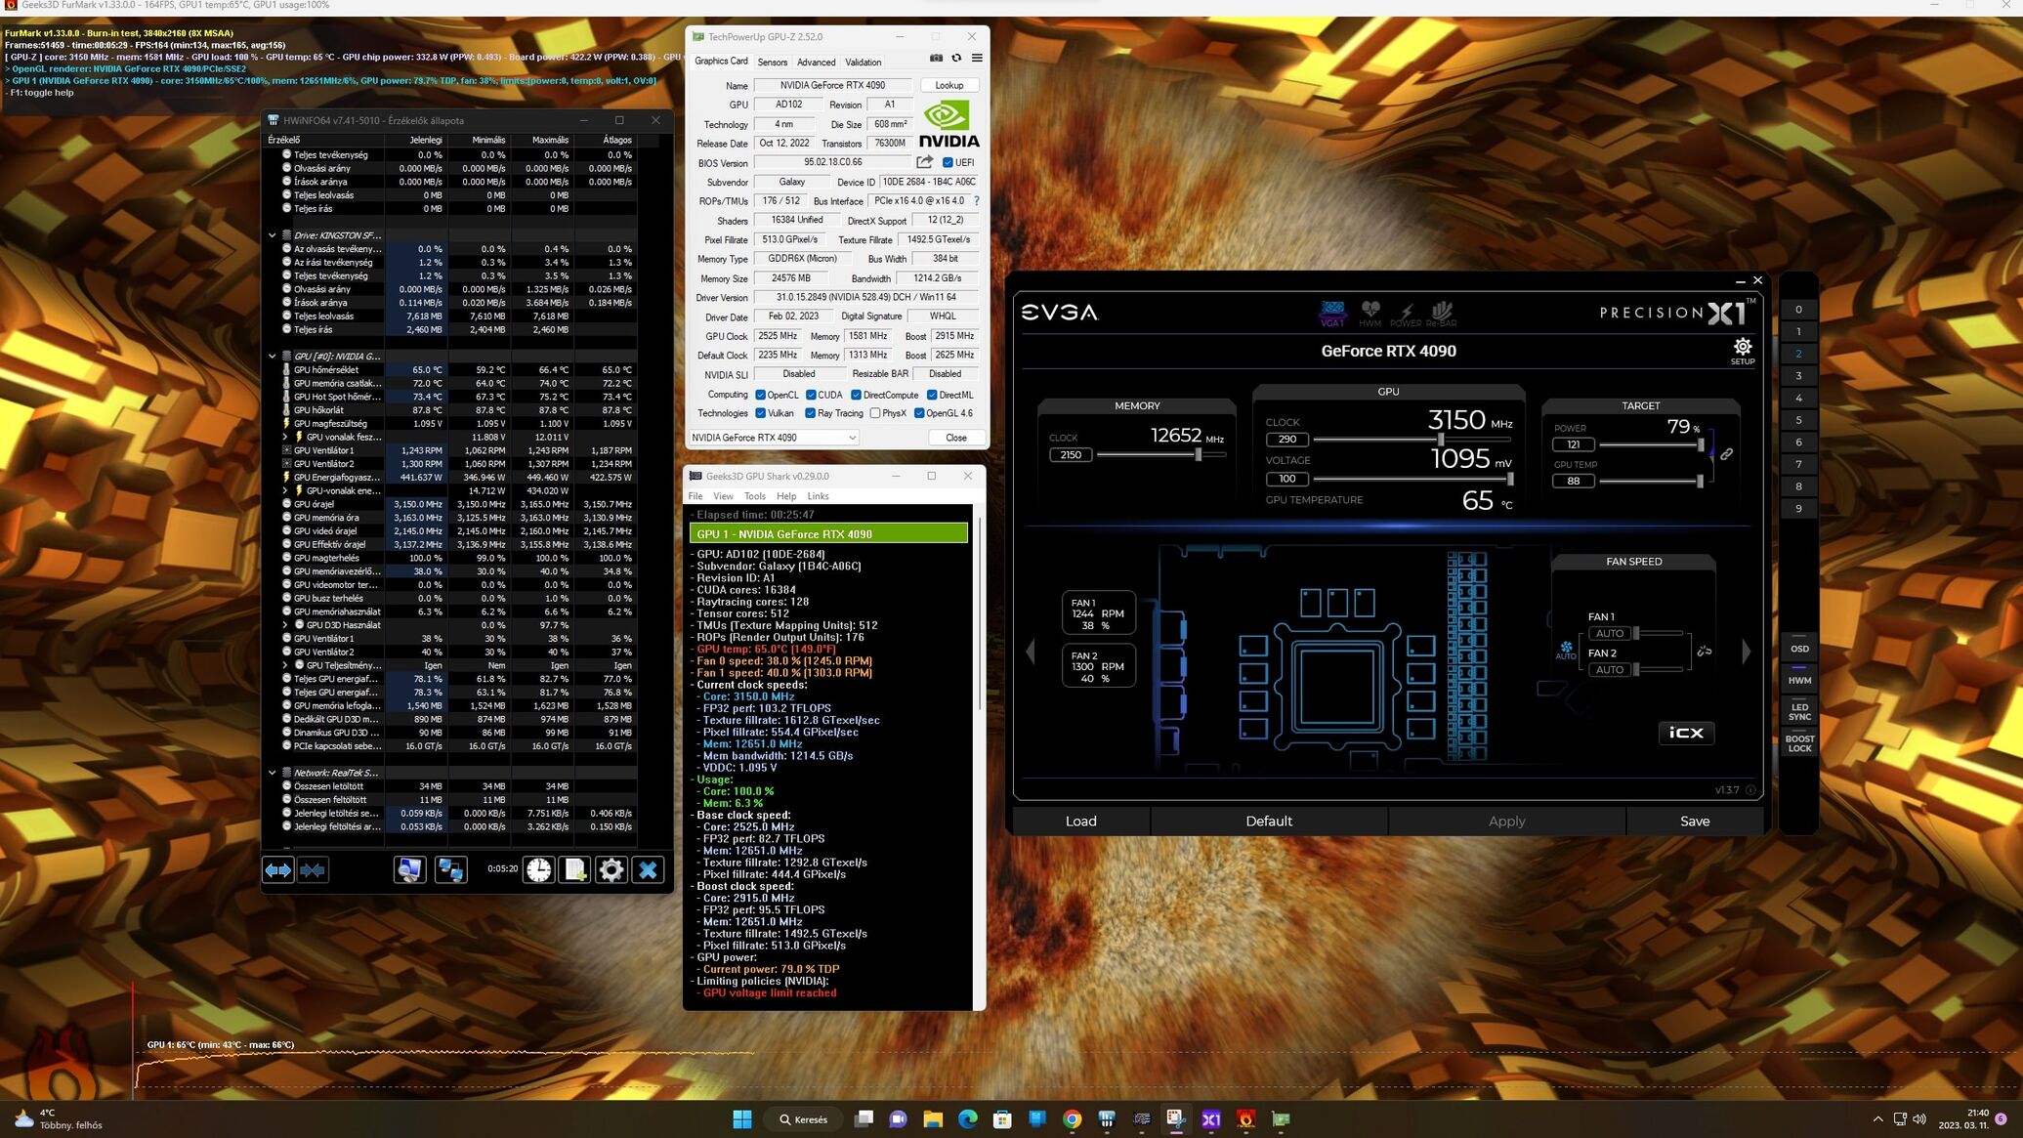Collapse Network: RealTek section

272,773
